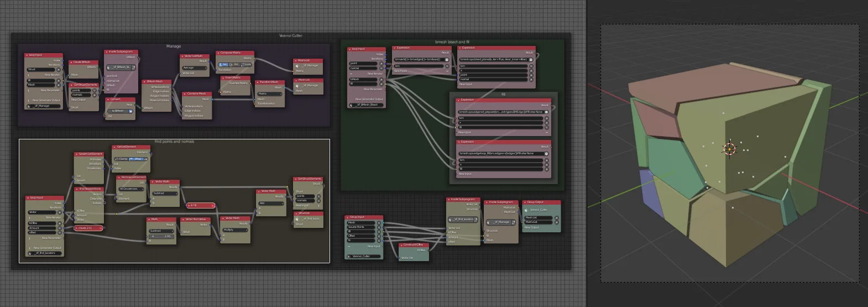Open the Average dropdown in Vector List Math
Viewport: 868px width, 307px height.
click(194, 68)
